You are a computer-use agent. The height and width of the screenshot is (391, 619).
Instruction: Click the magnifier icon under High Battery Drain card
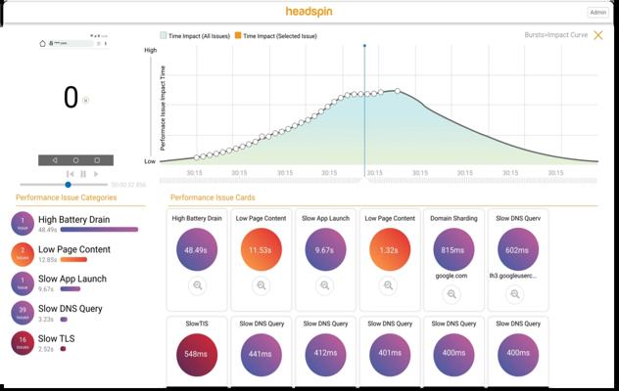[198, 285]
